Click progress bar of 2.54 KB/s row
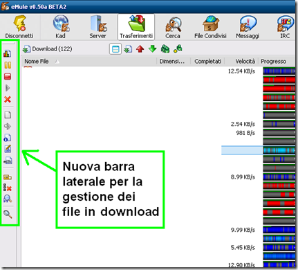 point(279,124)
